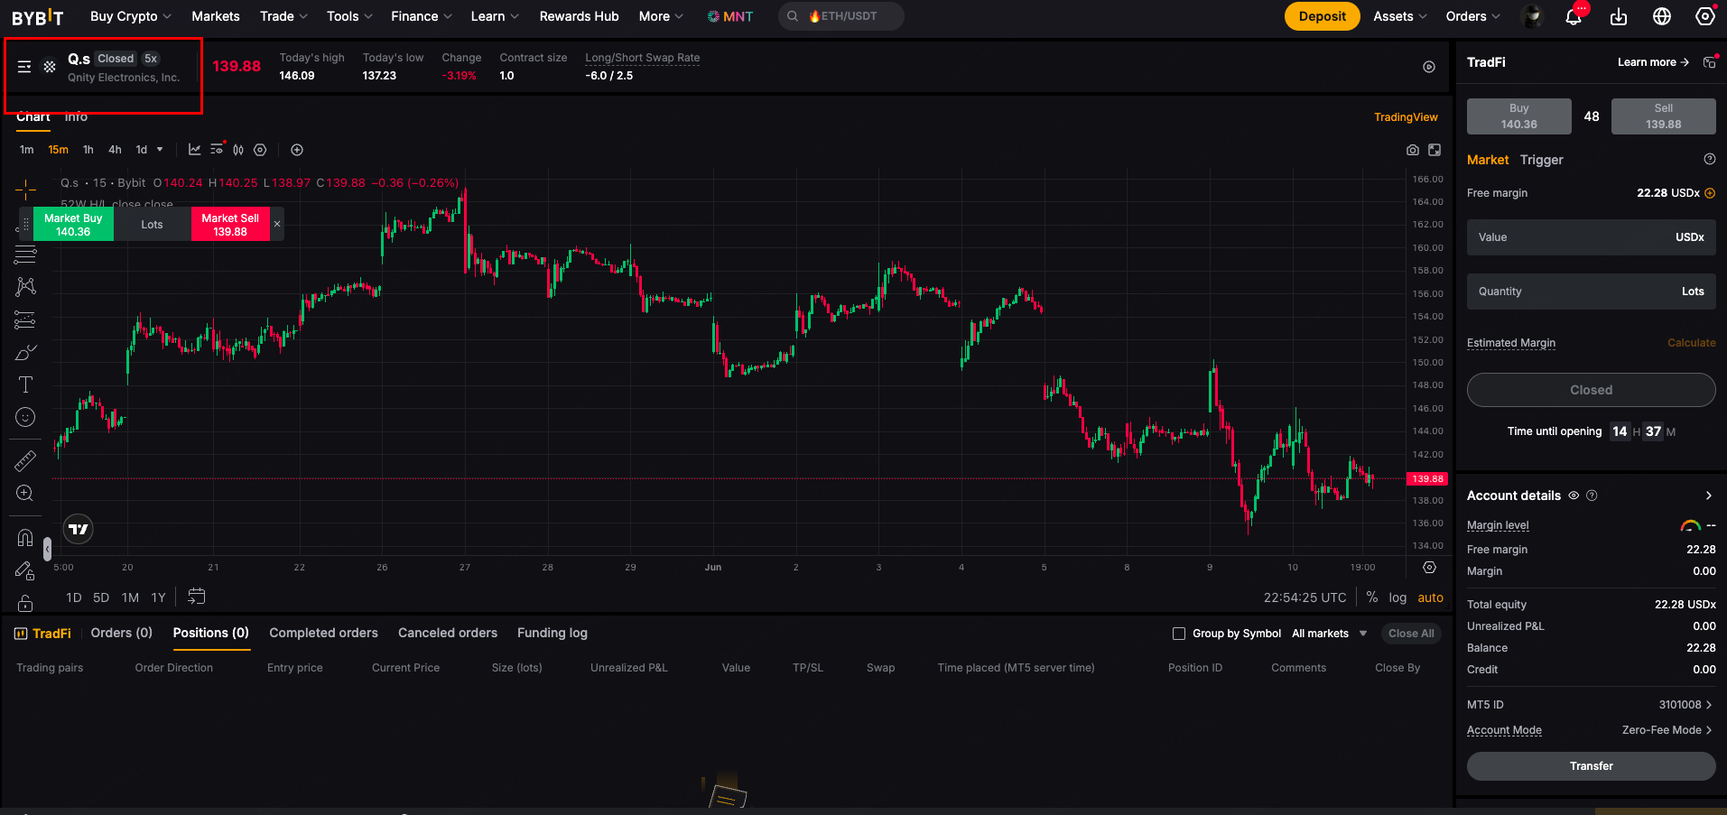Expand the Finance dropdown
Image resolution: width=1727 pixels, height=815 pixels.
click(x=422, y=16)
